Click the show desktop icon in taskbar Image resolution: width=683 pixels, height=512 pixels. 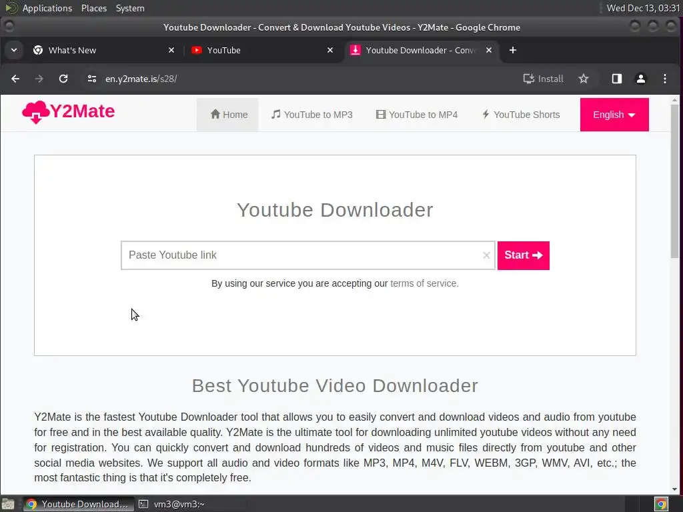pyautogui.click(x=8, y=504)
